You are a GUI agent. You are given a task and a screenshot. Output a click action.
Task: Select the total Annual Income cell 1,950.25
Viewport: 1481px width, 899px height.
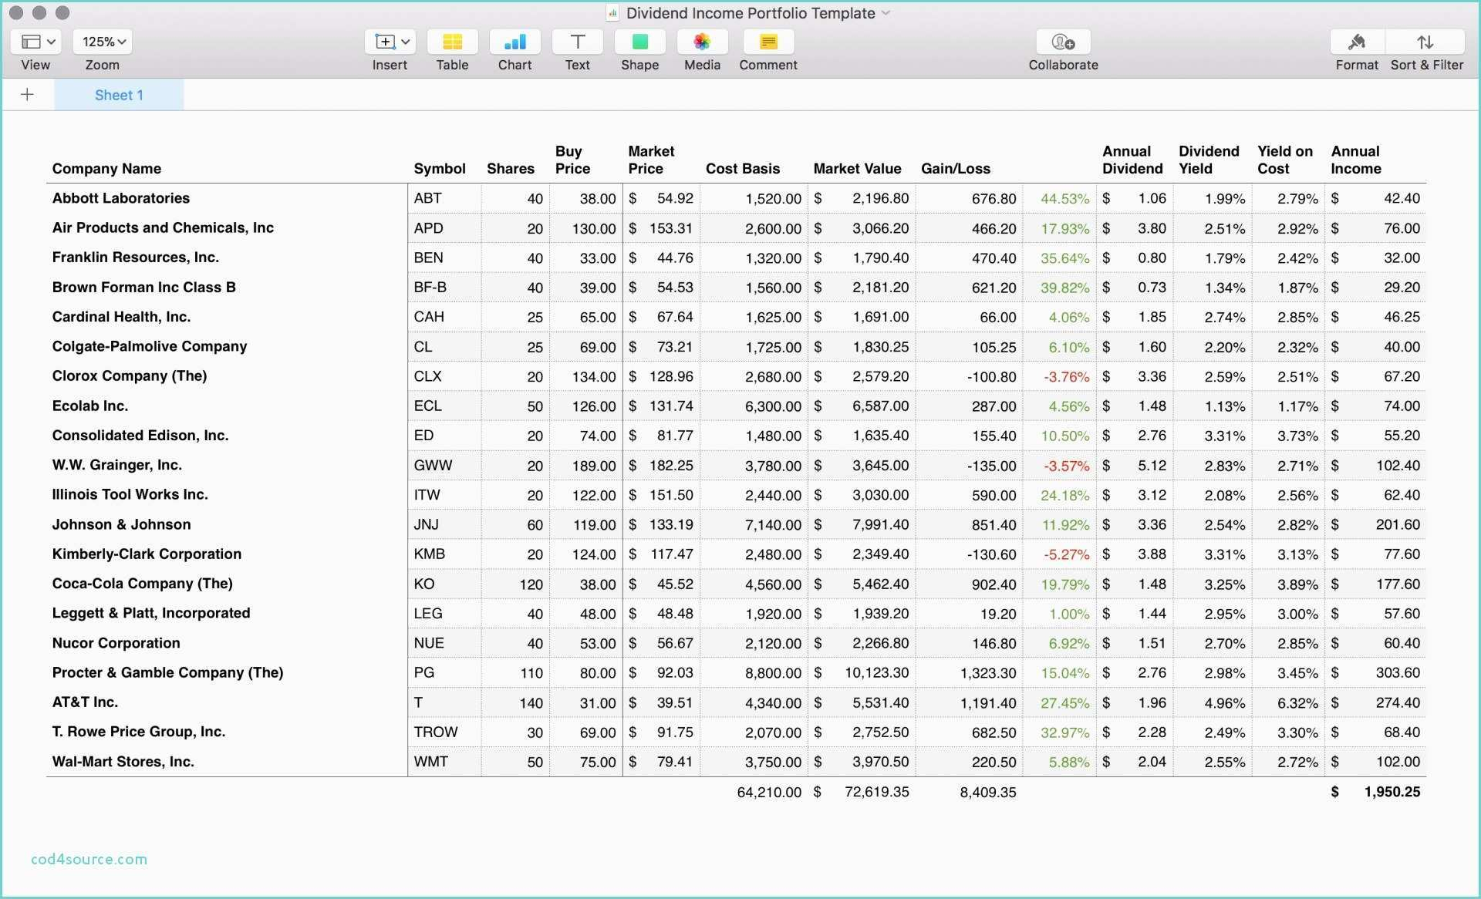coord(1392,792)
